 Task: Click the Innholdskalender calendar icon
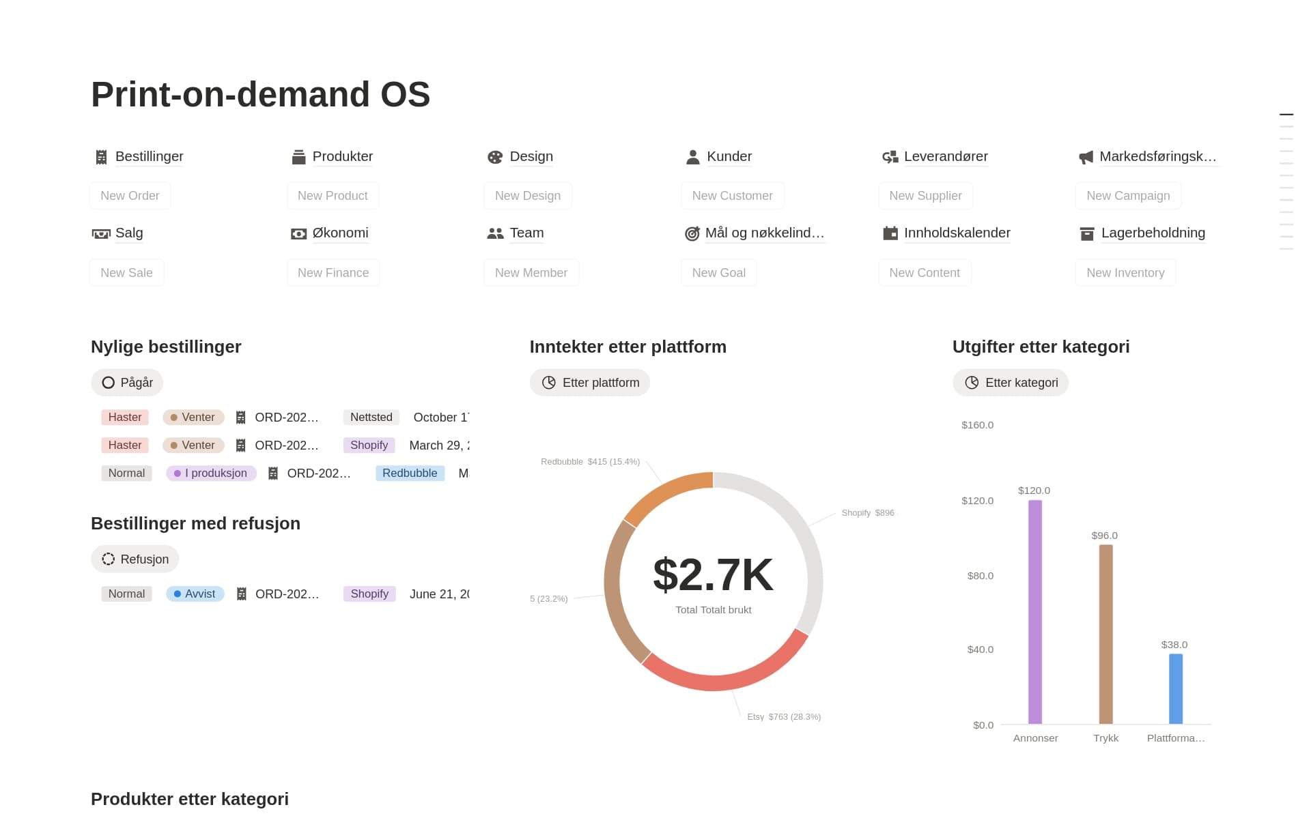pos(890,233)
